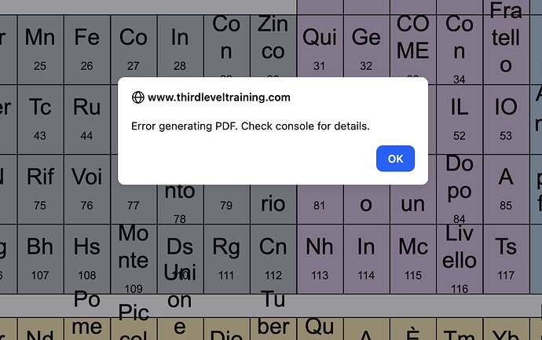Select the Ru element cell numbered 44
Viewport: 542px width, 340px height.
tap(86, 116)
